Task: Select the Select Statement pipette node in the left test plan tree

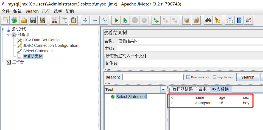Action: [38, 51]
